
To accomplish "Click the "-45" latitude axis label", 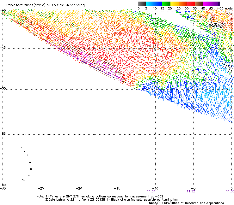I will pyautogui.click(x=3, y=48).
